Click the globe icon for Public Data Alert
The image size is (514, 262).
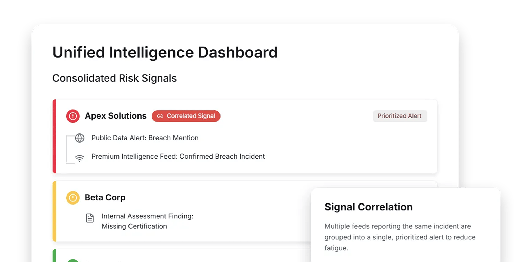point(80,138)
